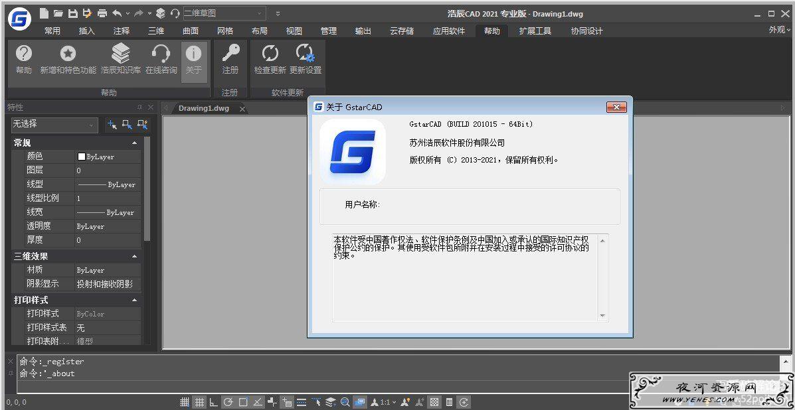Open the 帮助 help ribbon button
The width and height of the screenshot is (795, 410).
pyautogui.click(x=24, y=60)
